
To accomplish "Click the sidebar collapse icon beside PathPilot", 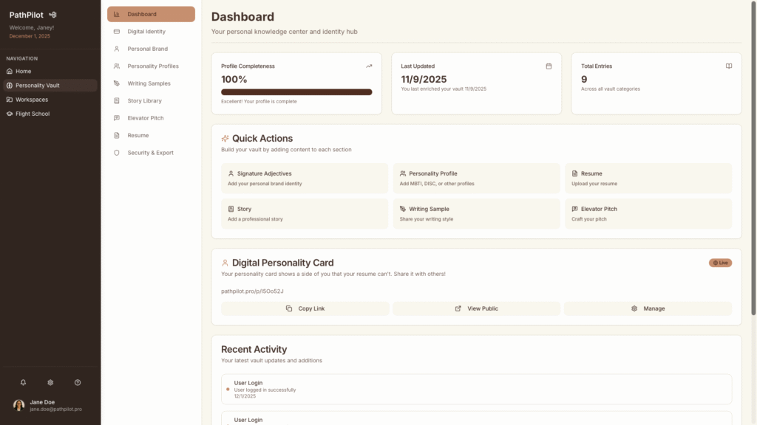I will tap(52, 15).
